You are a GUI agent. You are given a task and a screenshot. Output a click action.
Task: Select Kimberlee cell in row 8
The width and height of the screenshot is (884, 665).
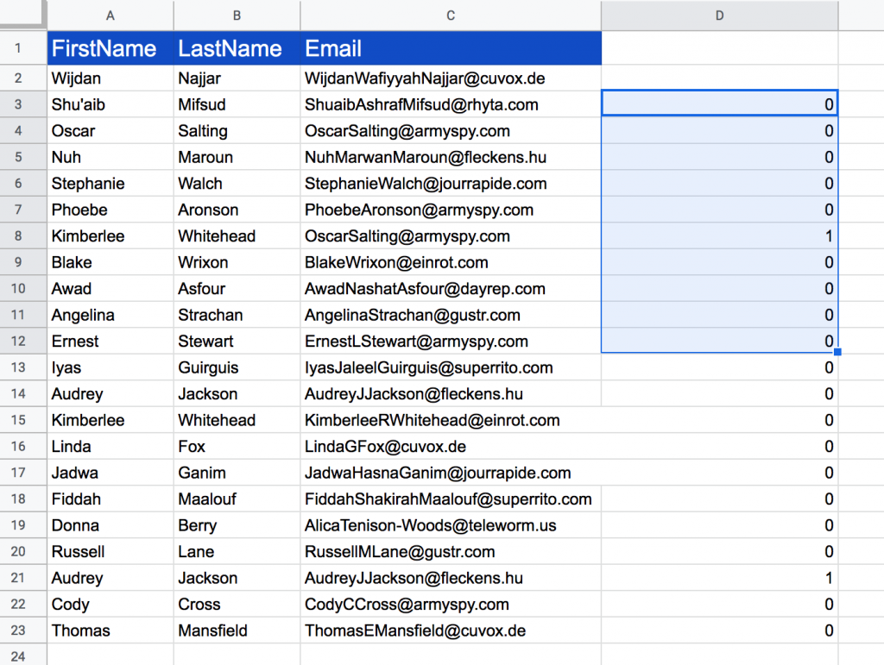(110, 236)
